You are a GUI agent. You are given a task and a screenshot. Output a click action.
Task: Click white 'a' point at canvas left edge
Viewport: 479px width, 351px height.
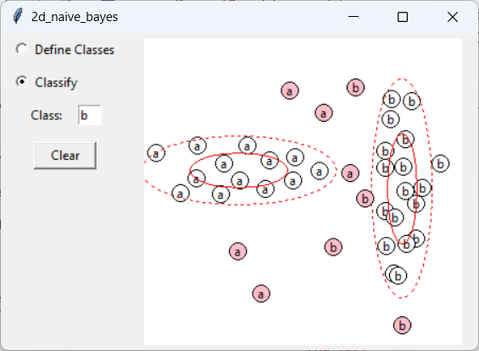156,153
